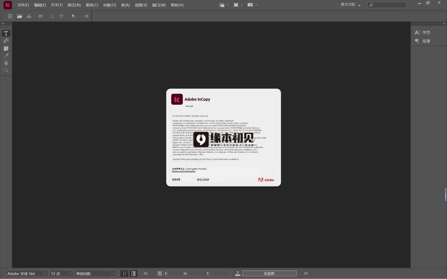Click the copyfit info icon beside F:
Image resolution: width=447 pixels, height=279 pixels.
coord(159,273)
